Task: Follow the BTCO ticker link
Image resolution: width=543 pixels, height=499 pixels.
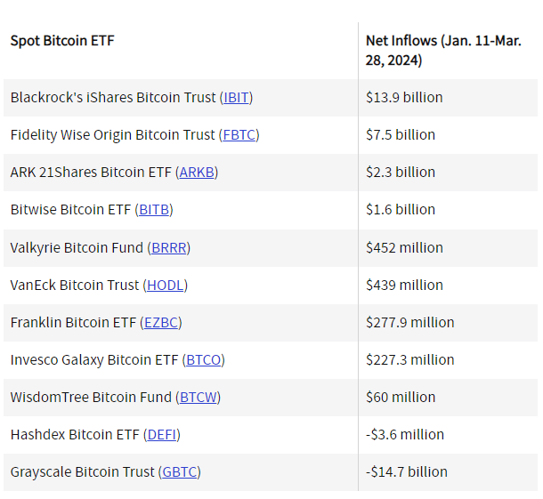Action: click(203, 359)
